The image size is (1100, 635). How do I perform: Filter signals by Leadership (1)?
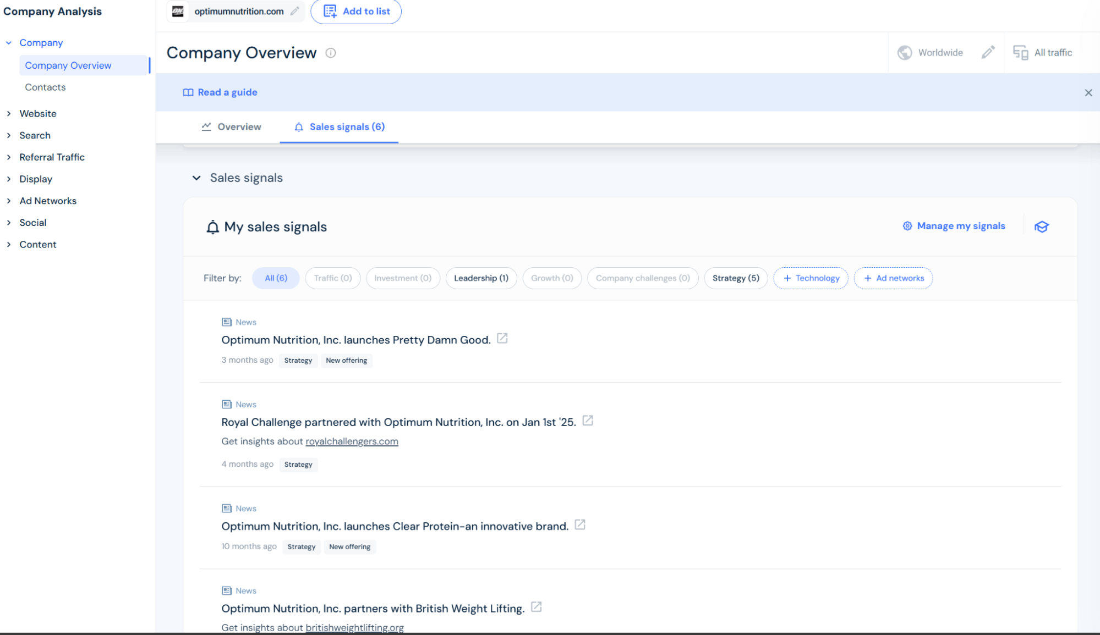click(x=481, y=278)
